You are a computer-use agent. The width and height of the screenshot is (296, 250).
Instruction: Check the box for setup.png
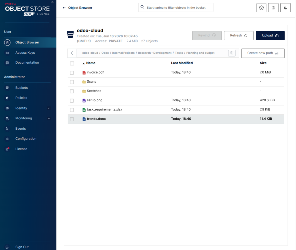point(72,101)
